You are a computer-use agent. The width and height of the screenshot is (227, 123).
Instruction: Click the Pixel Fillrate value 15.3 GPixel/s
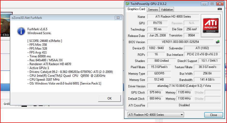click(x=159, y=67)
